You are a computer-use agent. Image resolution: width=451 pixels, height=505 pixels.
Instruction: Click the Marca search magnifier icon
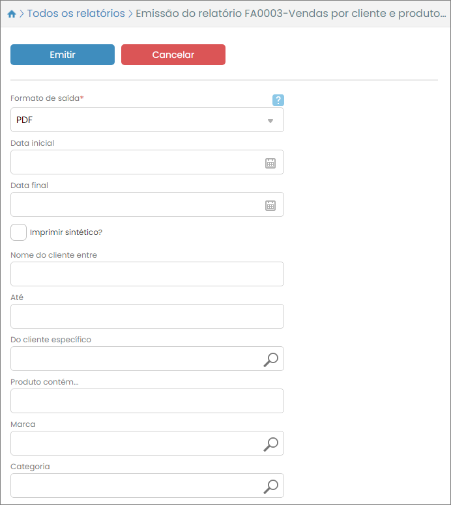point(270,444)
